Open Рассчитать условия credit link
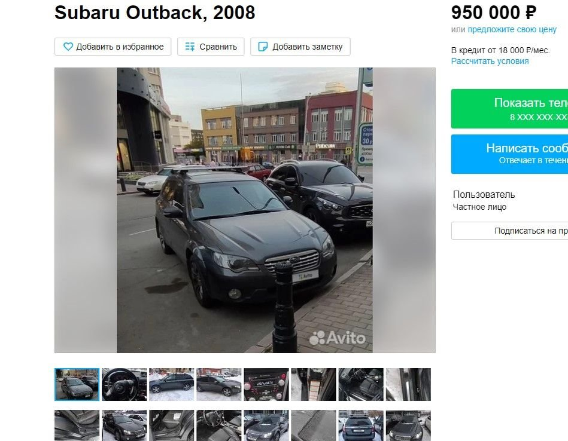568x441 pixels. tap(490, 61)
